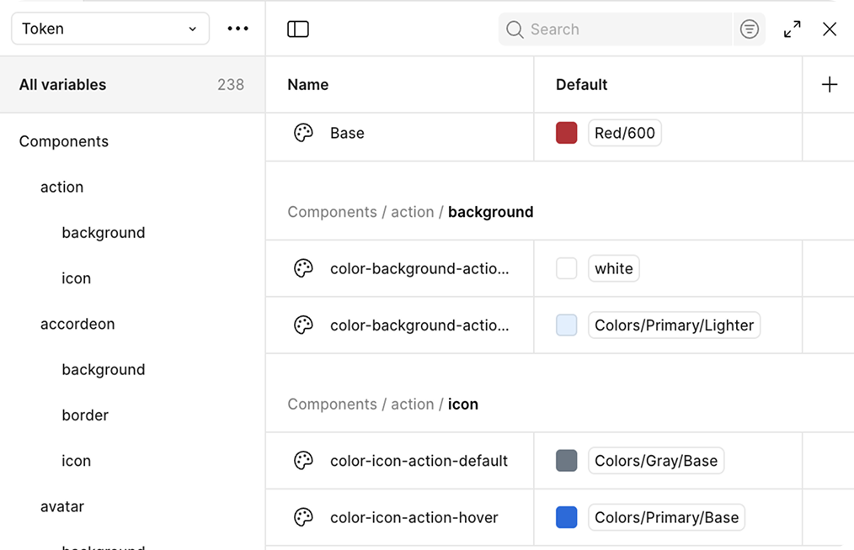Open the three-dot more options menu
The image size is (854, 550).
pyautogui.click(x=238, y=29)
